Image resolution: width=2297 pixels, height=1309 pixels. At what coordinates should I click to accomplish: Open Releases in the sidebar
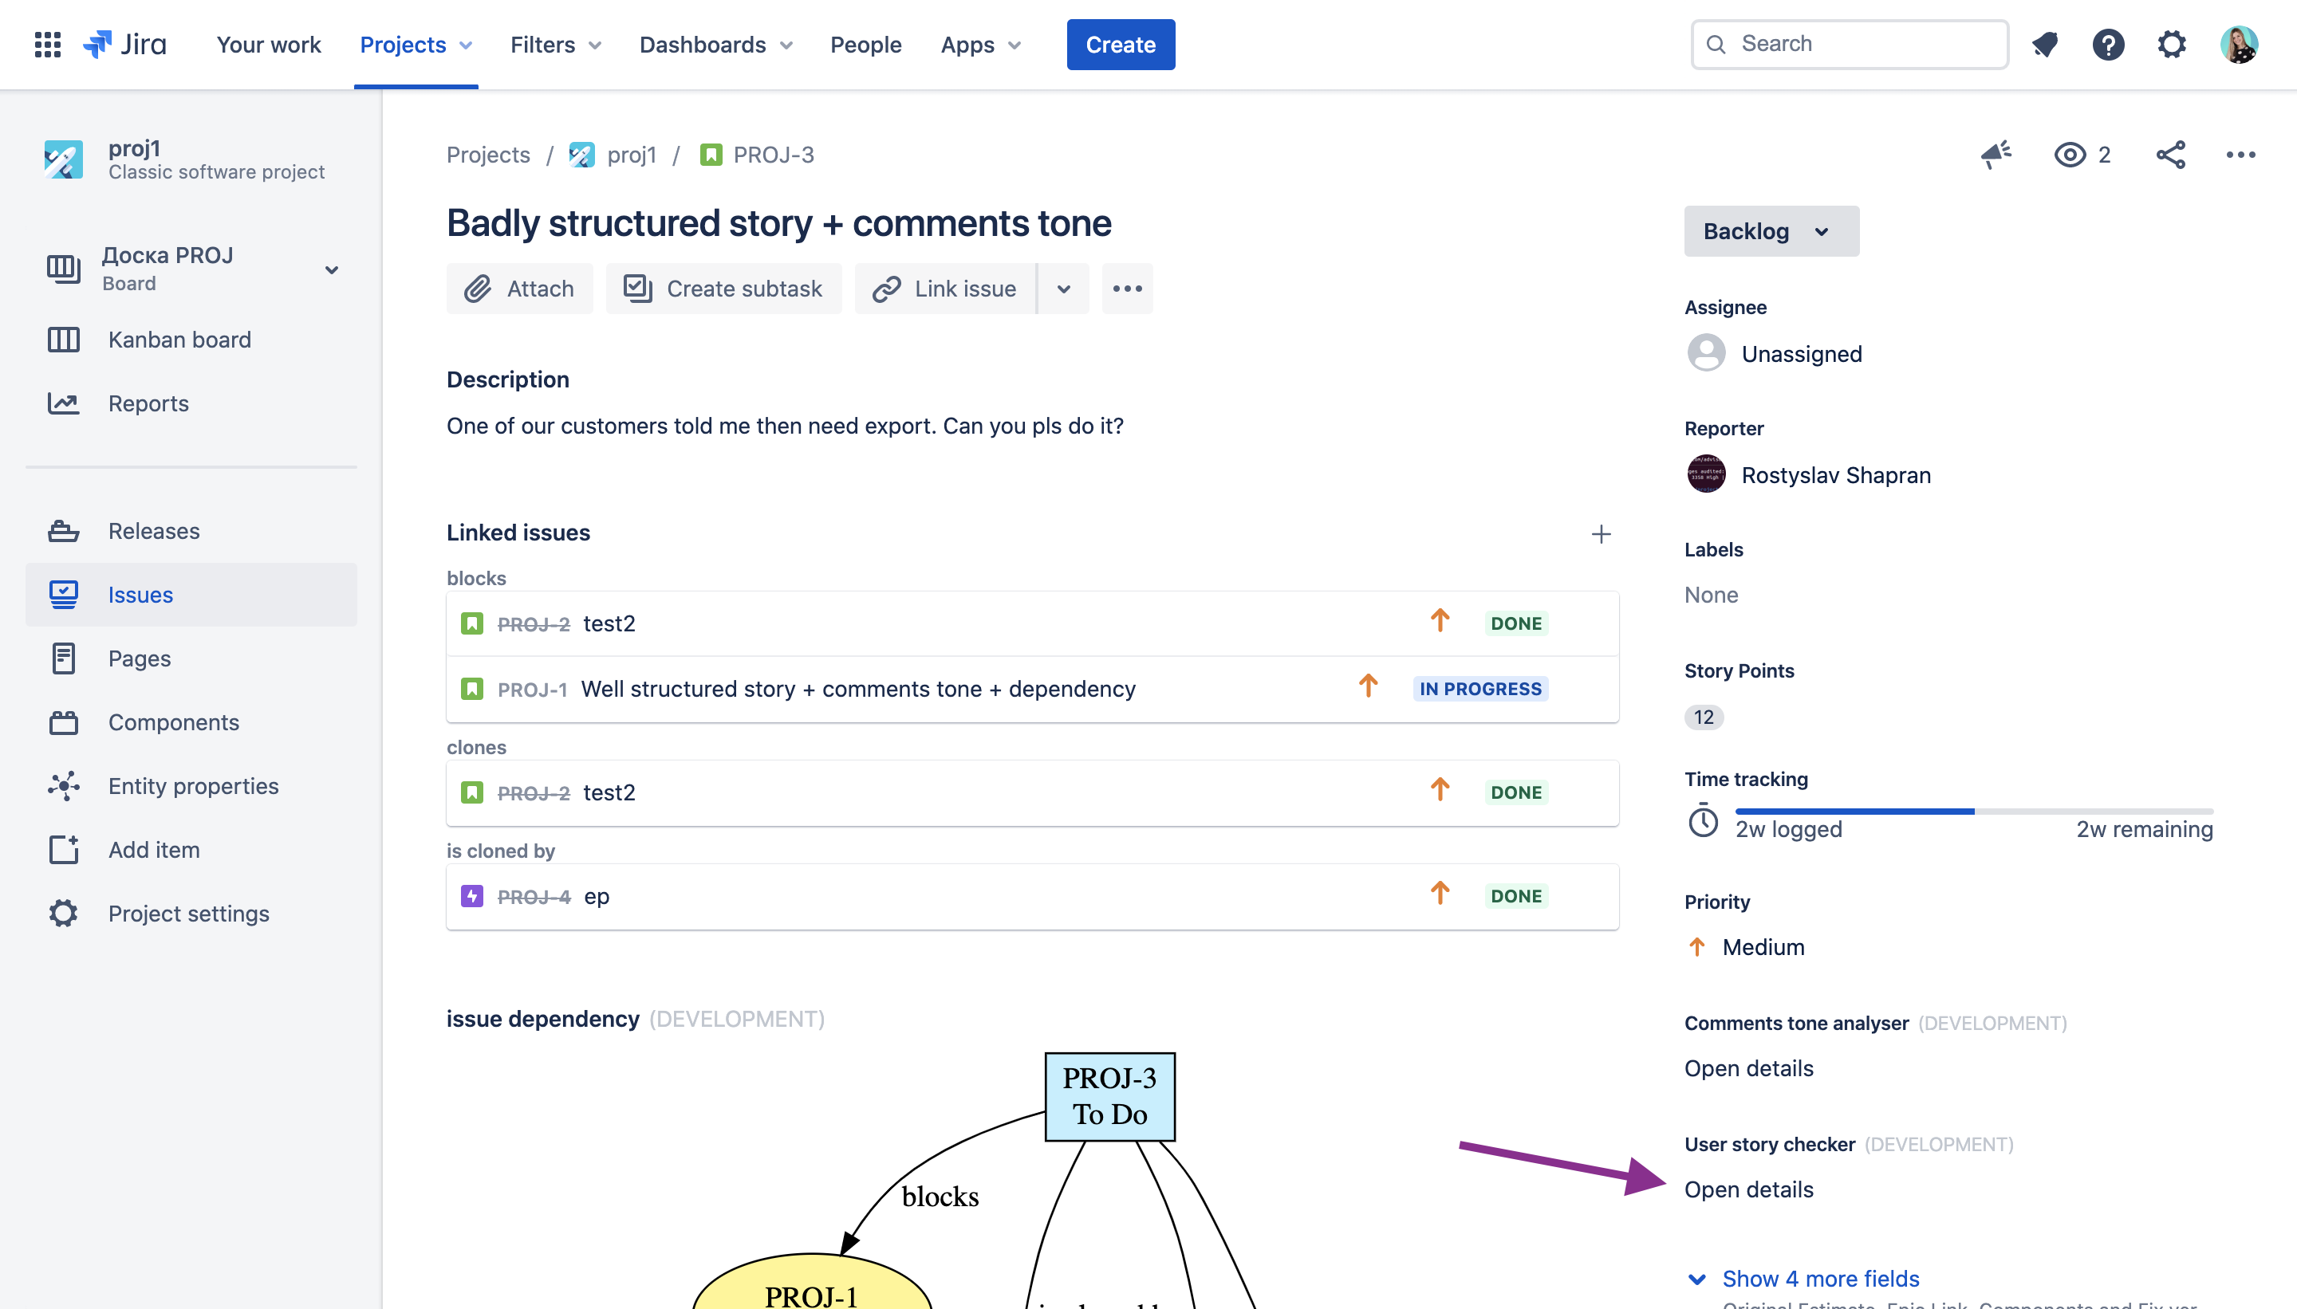coord(154,530)
